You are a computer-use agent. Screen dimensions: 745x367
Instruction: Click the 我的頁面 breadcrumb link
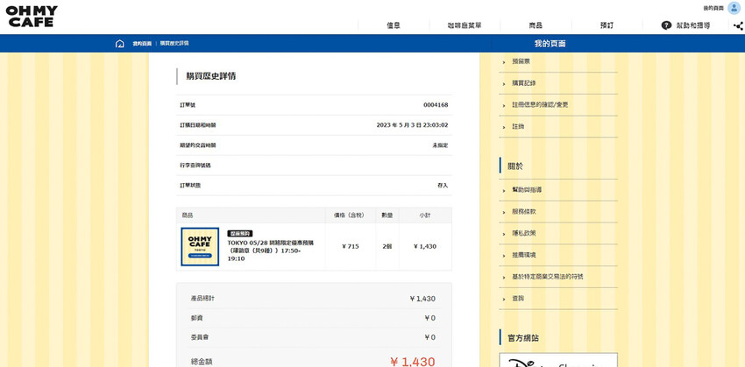(x=140, y=43)
